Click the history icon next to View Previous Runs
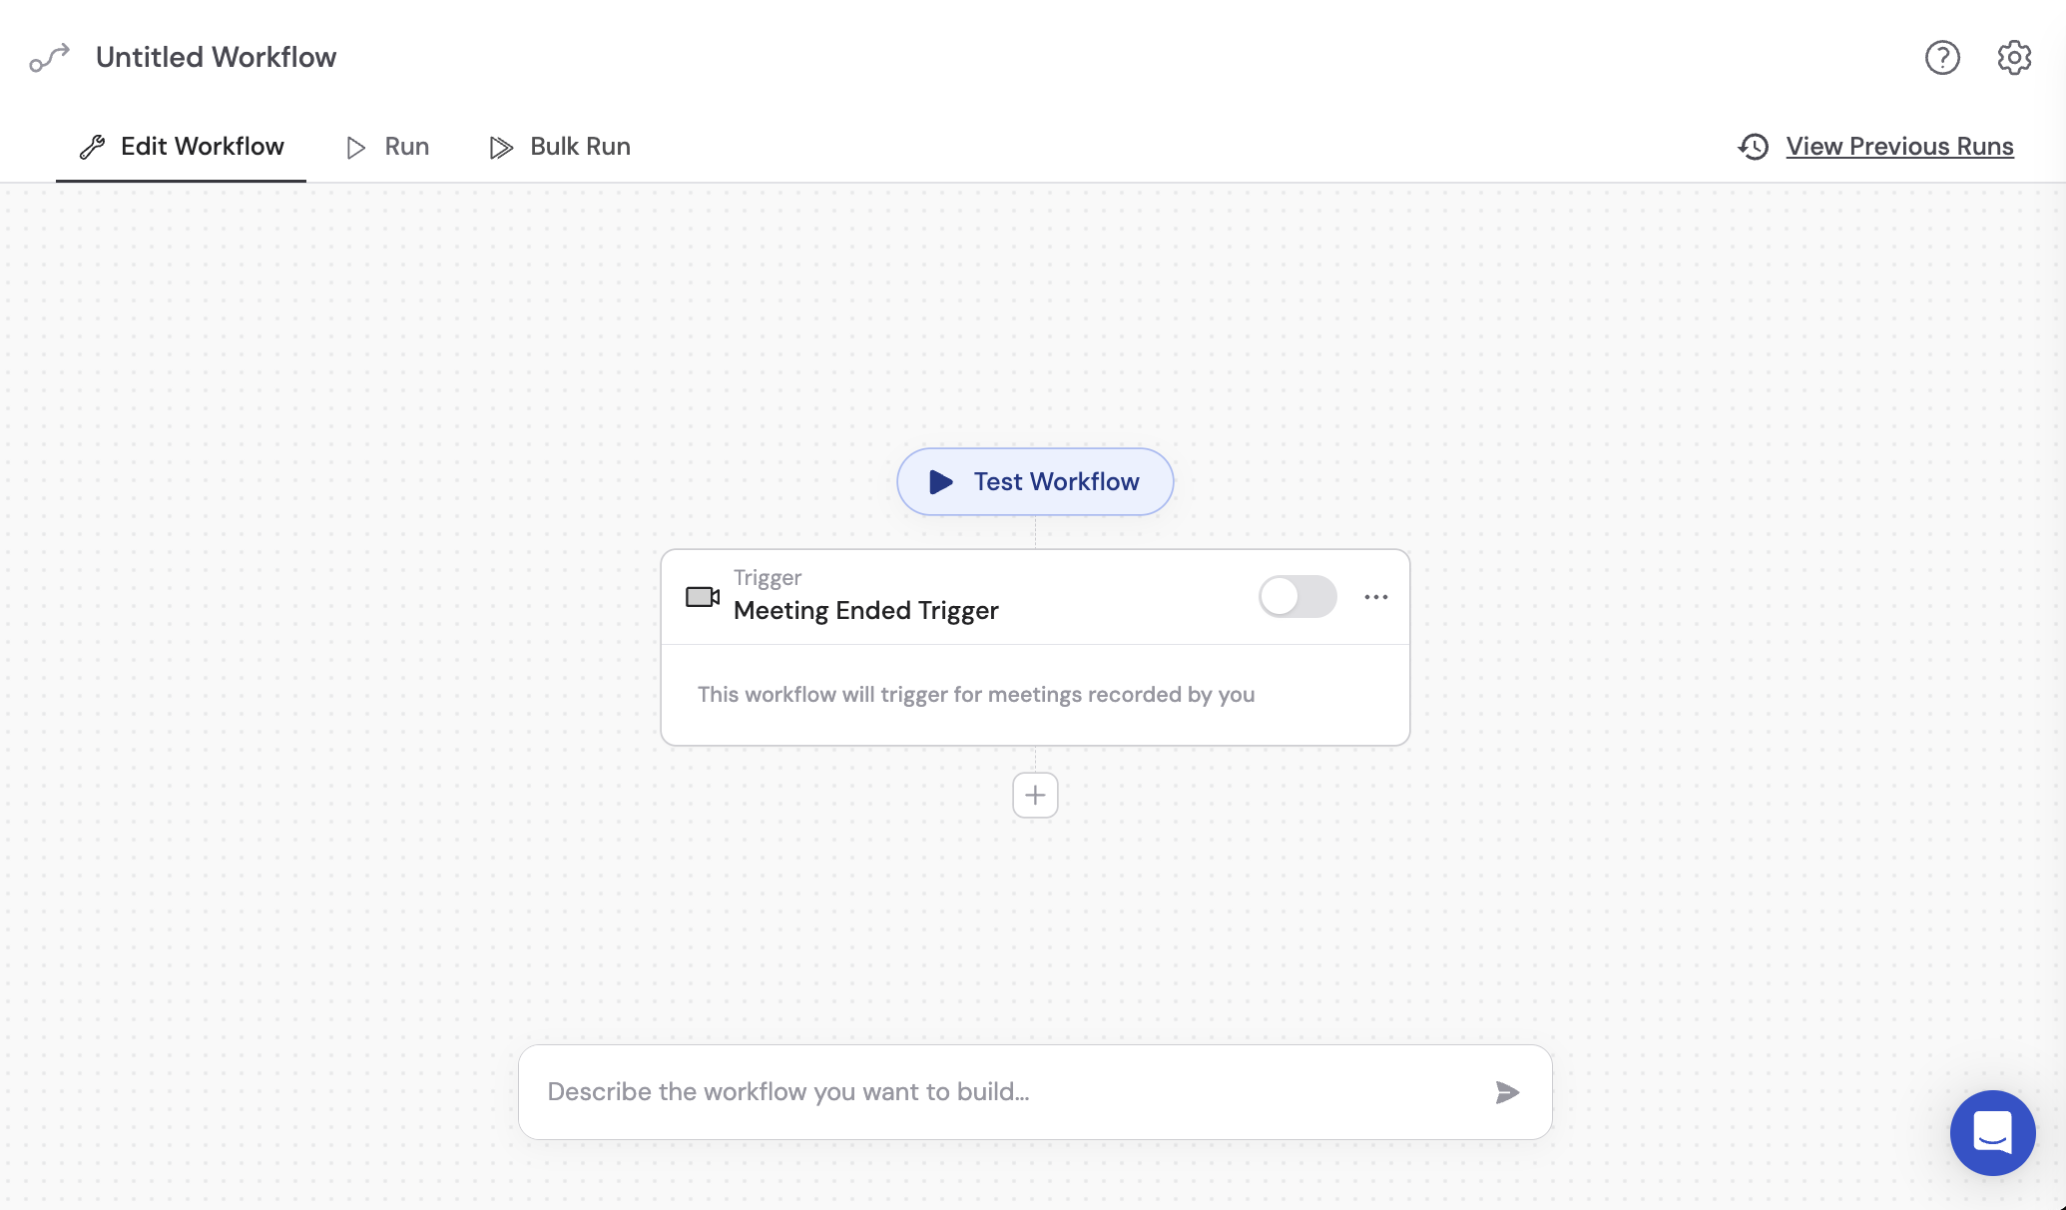The width and height of the screenshot is (2066, 1210). tap(1754, 147)
